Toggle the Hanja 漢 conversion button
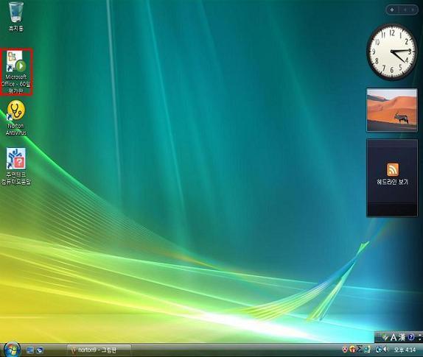Viewport: 423px width, 357px height. [402, 337]
